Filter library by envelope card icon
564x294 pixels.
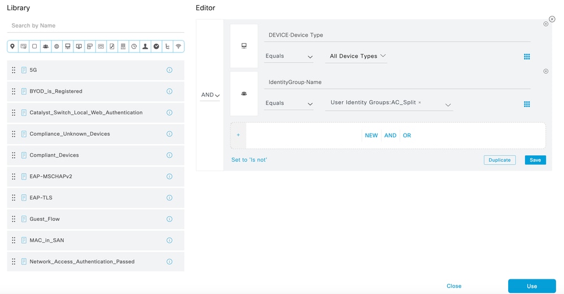pos(101,46)
